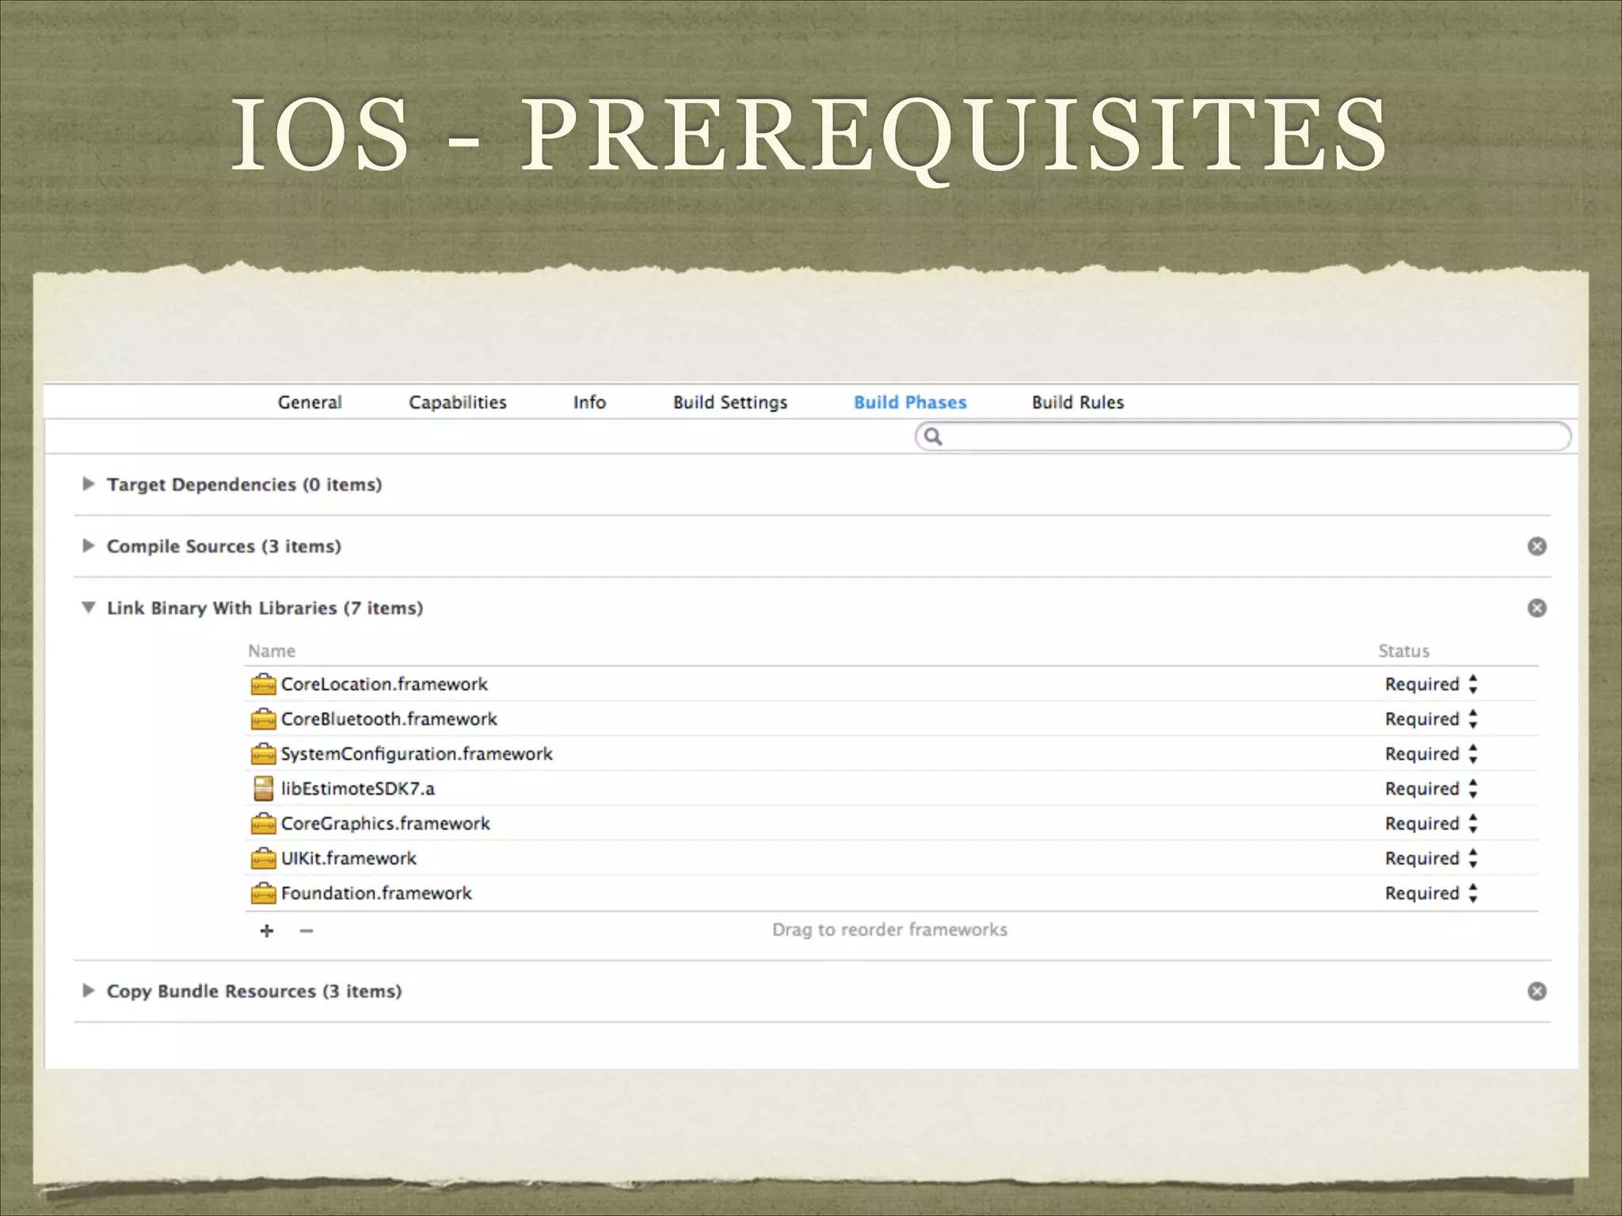Open the Capabilities tab
This screenshot has height=1216, width=1622.
[457, 402]
